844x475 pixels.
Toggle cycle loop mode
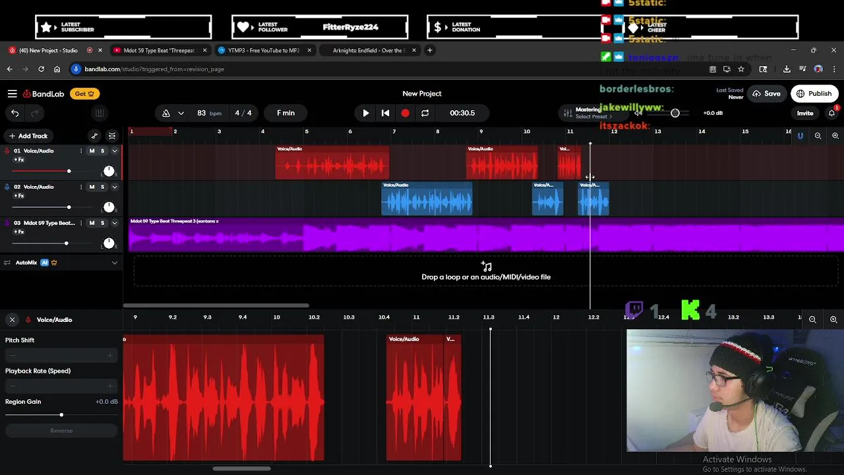tap(425, 113)
